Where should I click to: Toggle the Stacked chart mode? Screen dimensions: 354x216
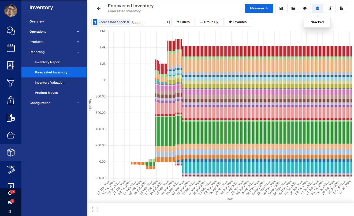pyautogui.click(x=317, y=8)
